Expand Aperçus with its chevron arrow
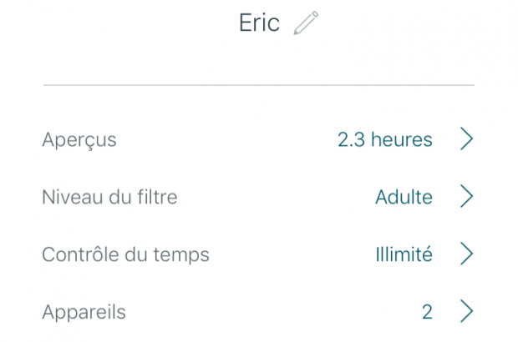Image resolution: width=518 pixels, height=342 pixels. pyautogui.click(x=466, y=139)
